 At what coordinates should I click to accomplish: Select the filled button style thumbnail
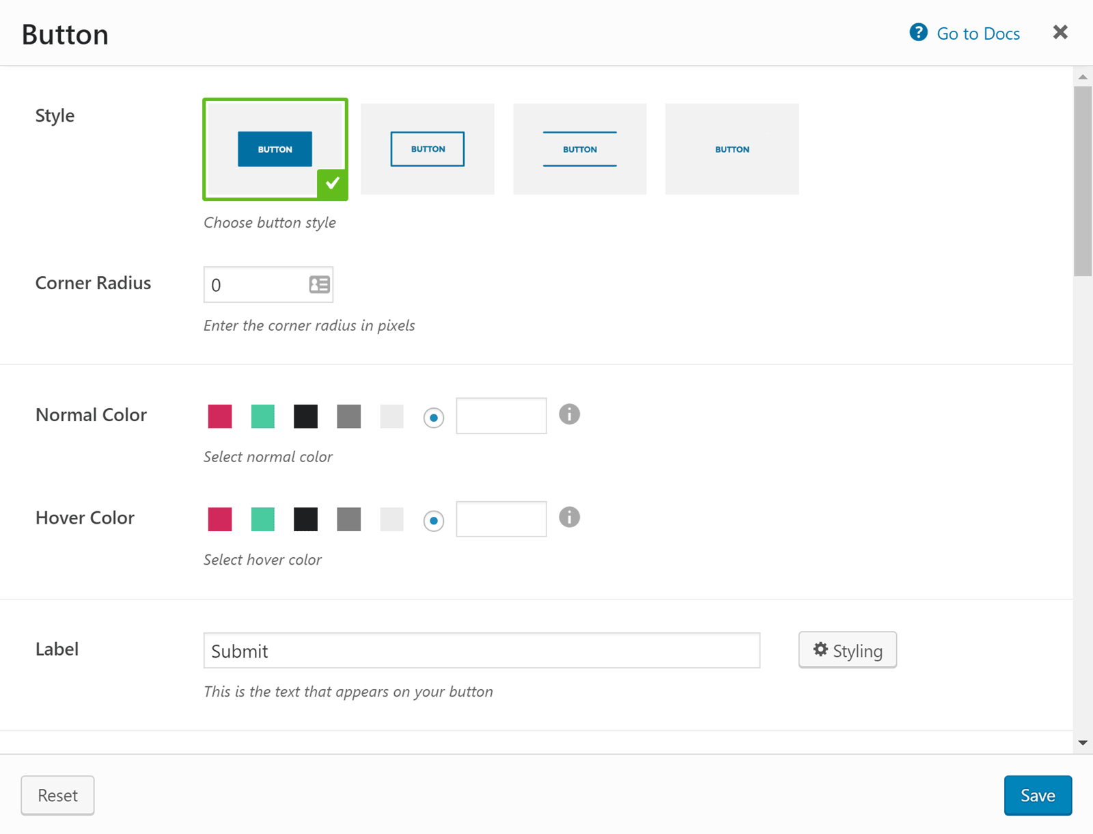275,149
